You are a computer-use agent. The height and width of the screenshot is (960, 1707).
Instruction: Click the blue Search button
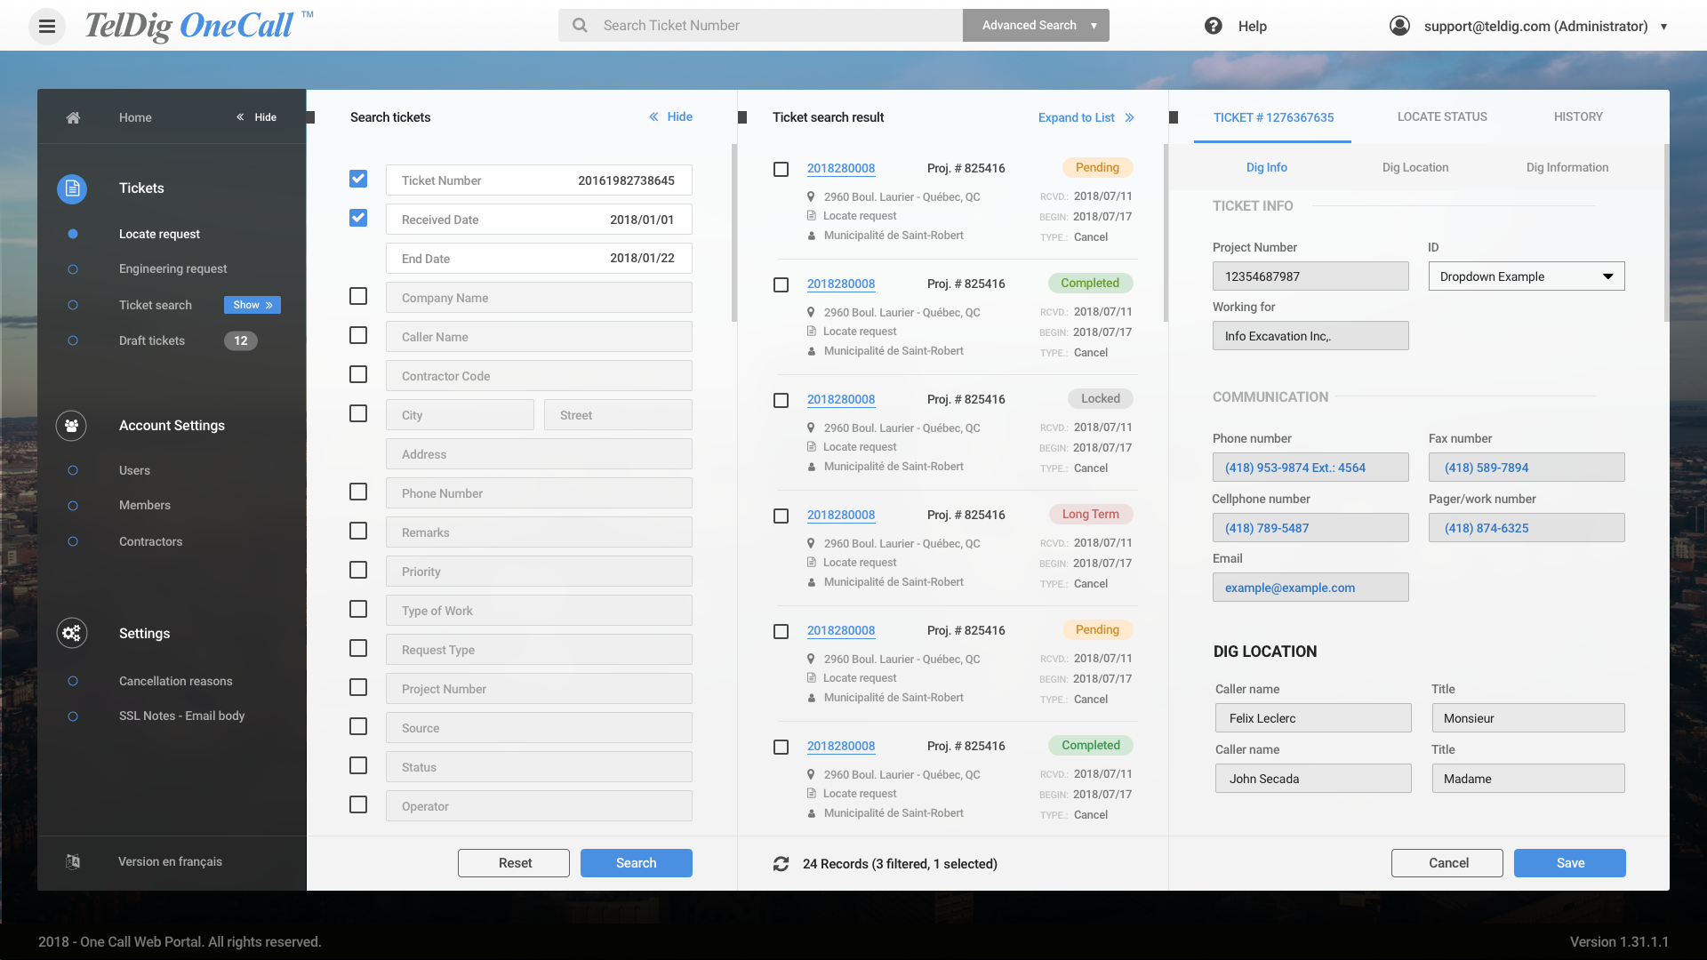(636, 863)
